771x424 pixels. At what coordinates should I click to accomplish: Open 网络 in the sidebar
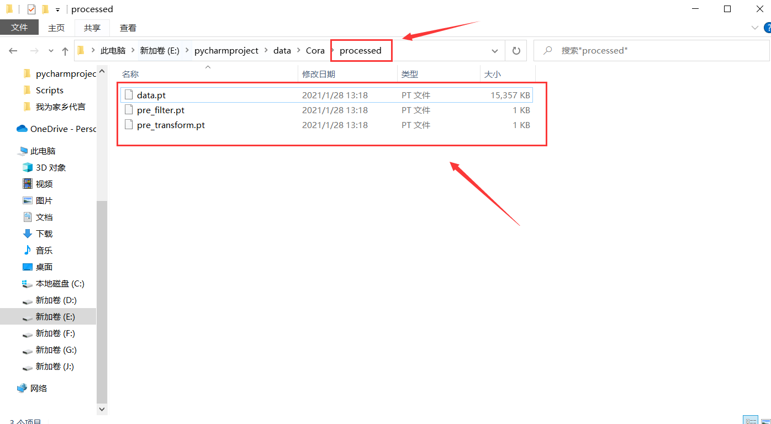(38, 388)
